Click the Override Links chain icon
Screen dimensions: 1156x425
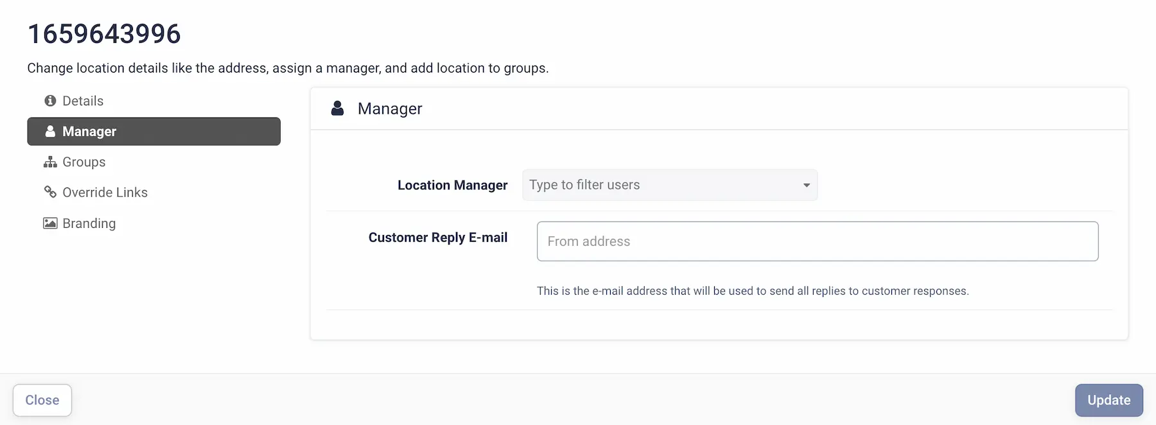click(50, 192)
